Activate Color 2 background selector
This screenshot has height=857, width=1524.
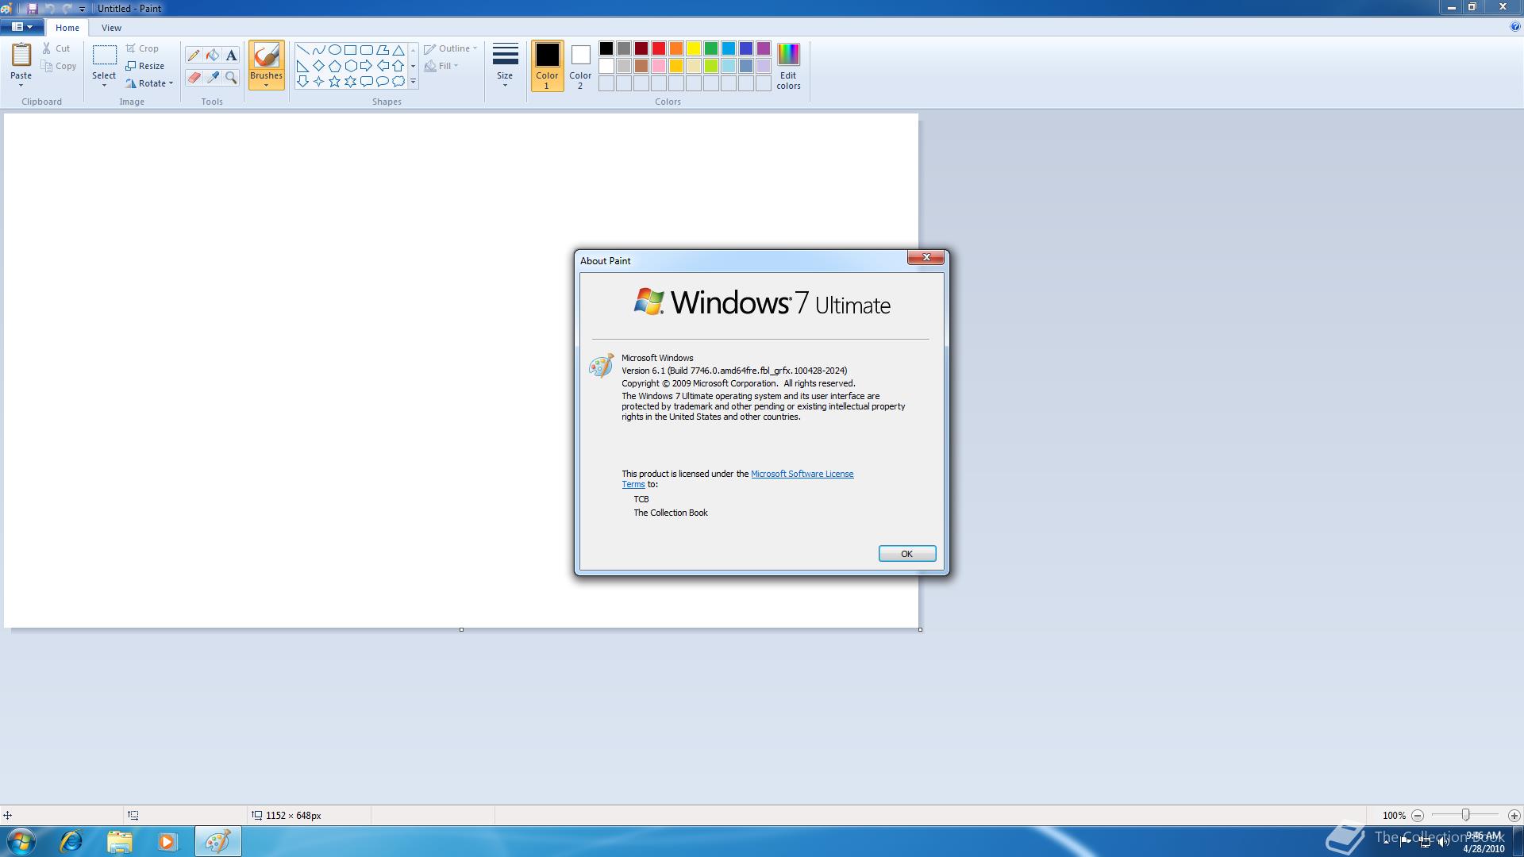coord(580,66)
